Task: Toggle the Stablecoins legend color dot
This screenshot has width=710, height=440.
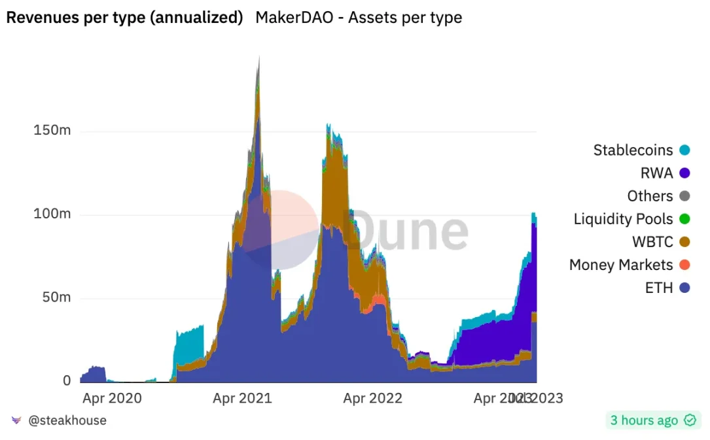Action: [684, 150]
